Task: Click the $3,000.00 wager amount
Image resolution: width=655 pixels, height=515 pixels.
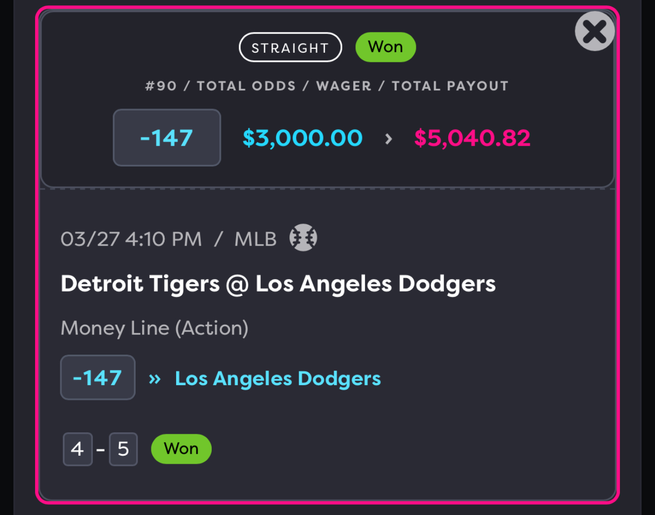Action: (303, 138)
